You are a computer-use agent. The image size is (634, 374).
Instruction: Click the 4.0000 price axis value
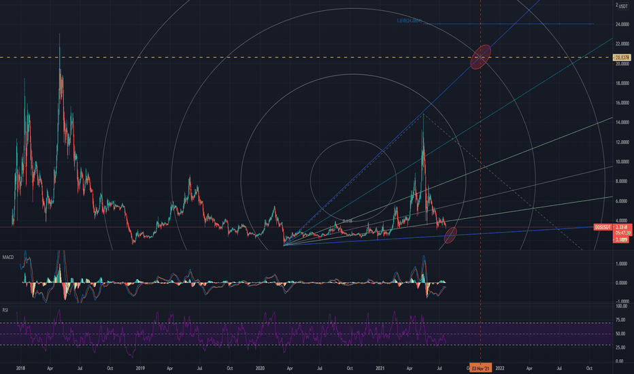(622, 221)
